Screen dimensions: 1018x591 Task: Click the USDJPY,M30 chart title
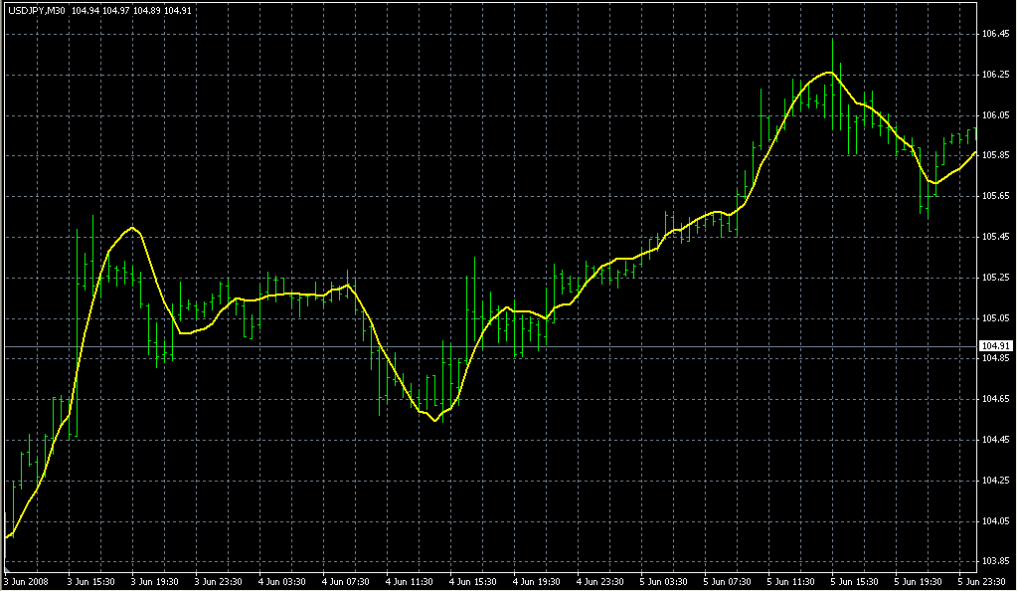point(37,11)
